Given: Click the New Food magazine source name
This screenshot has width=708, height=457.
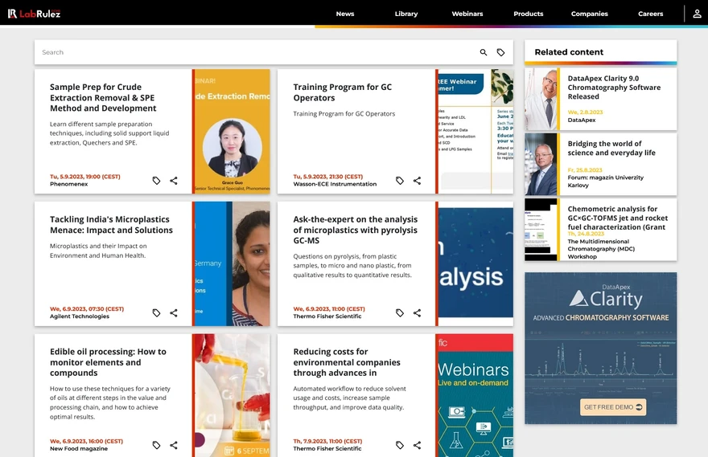Looking at the screenshot, I should (79, 448).
